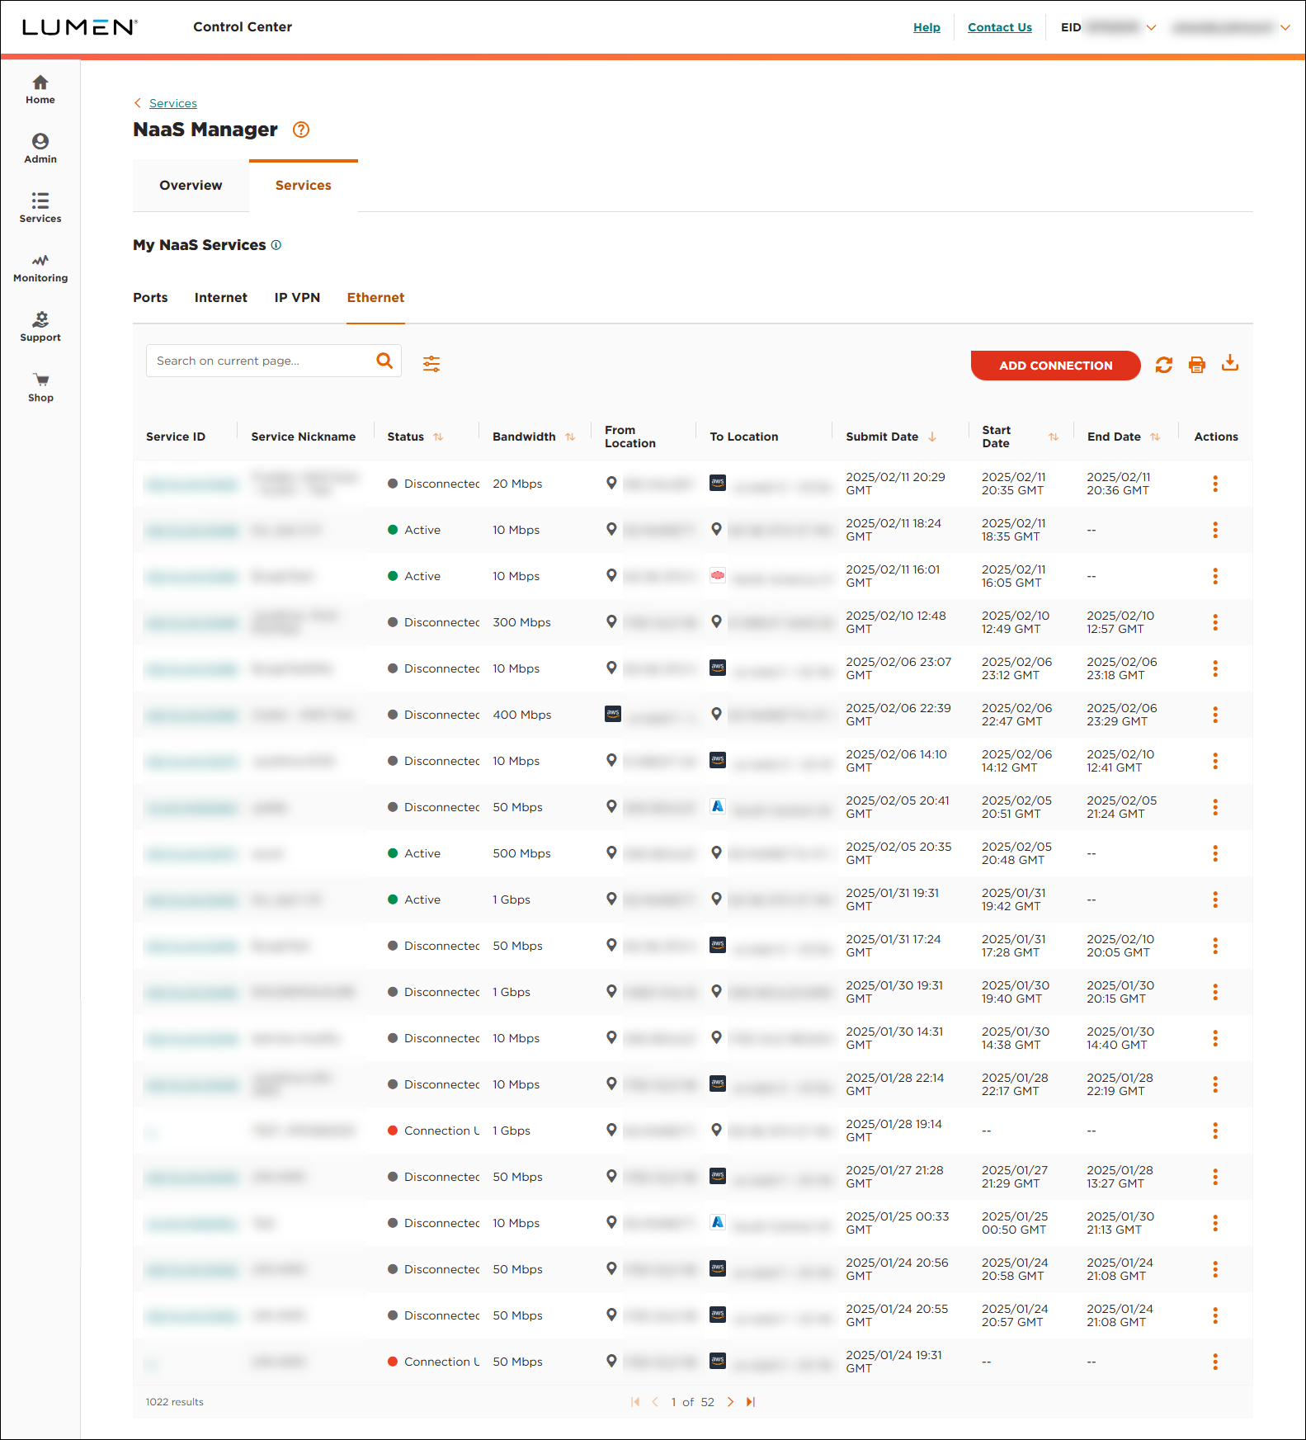Open actions menu for 2025/02/11 20:29 row

1215,484
